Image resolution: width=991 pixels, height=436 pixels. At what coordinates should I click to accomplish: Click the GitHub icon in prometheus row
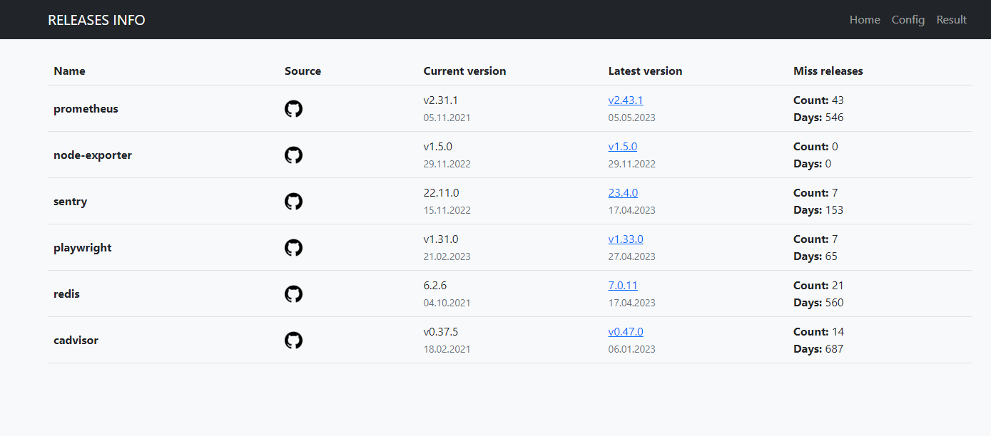pyautogui.click(x=293, y=109)
